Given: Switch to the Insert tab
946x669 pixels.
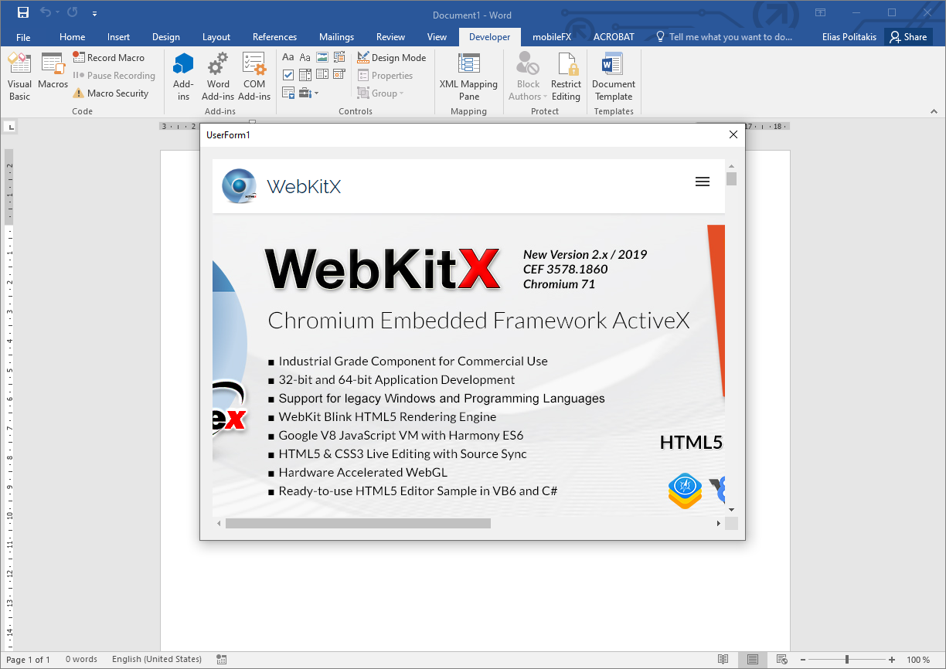Looking at the screenshot, I should [118, 37].
